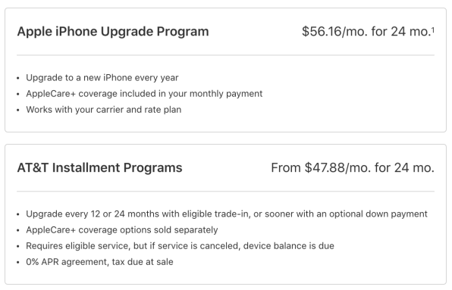
Task: Click 0% APR agreement, tax due at sale
Action: click(x=100, y=262)
